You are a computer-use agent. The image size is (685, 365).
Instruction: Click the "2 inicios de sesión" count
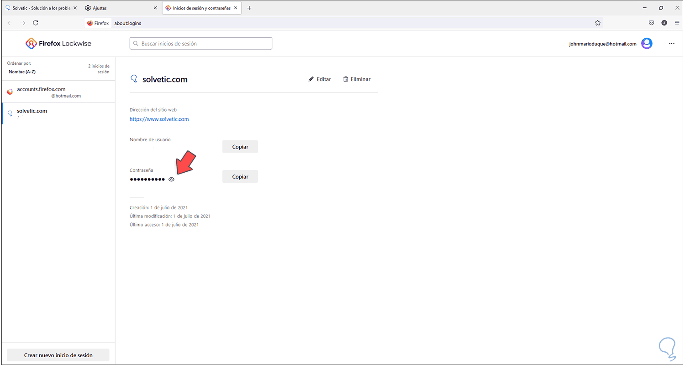[99, 69]
